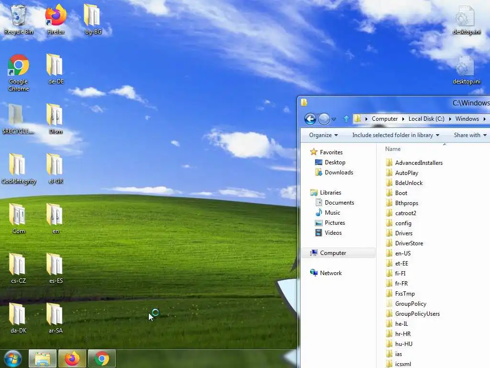Viewport: 490px width, 368px height.
Task: Select the Boot folder
Action: (x=397, y=193)
